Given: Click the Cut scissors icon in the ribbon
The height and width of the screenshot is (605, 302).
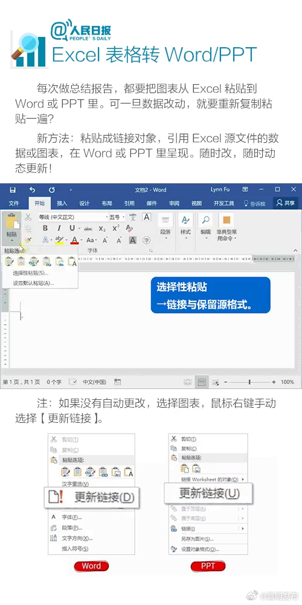Looking at the screenshot, I should click(x=28, y=217).
